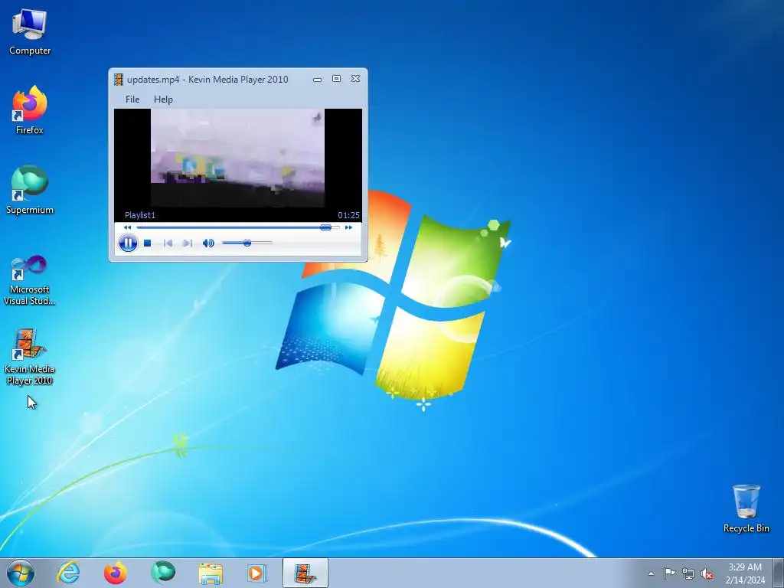784x588 pixels.
Task: Click the seek bar handle
Action: point(325,227)
